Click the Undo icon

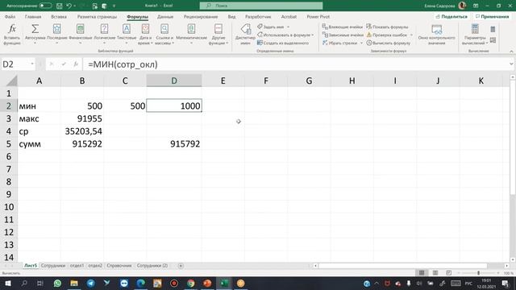coord(69,6)
